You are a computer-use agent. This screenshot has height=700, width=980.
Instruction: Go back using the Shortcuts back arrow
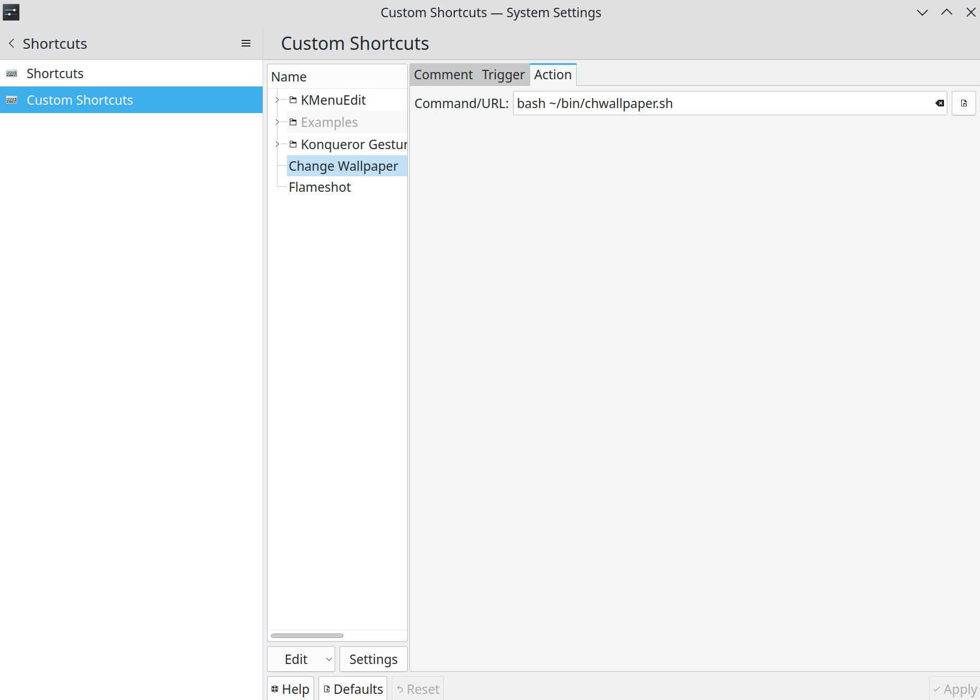point(12,43)
